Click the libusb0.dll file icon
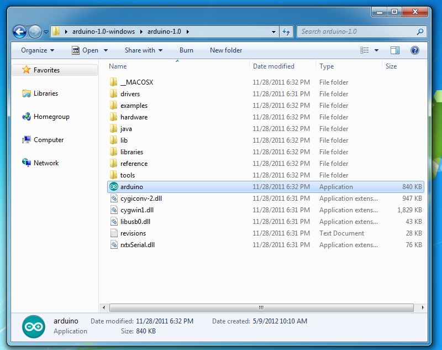The height and width of the screenshot is (350, 442). click(114, 221)
